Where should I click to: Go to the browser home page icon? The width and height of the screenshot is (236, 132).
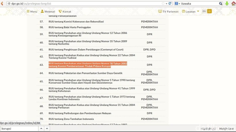pyautogui.click(x=234, y=3)
